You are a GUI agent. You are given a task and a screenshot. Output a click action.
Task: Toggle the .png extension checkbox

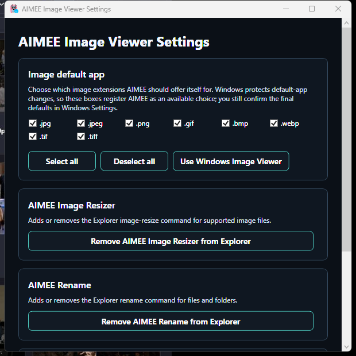click(x=129, y=123)
